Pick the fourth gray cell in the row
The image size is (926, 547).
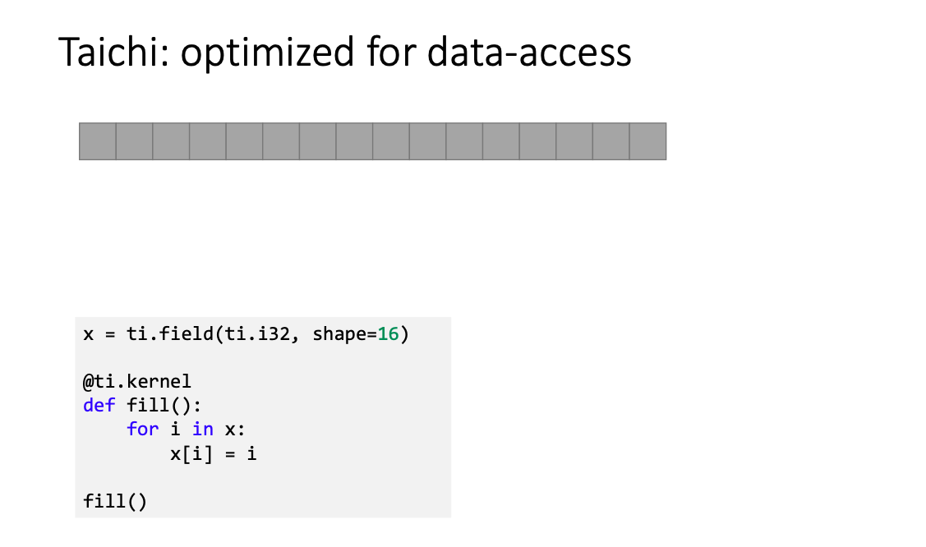click(207, 141)
